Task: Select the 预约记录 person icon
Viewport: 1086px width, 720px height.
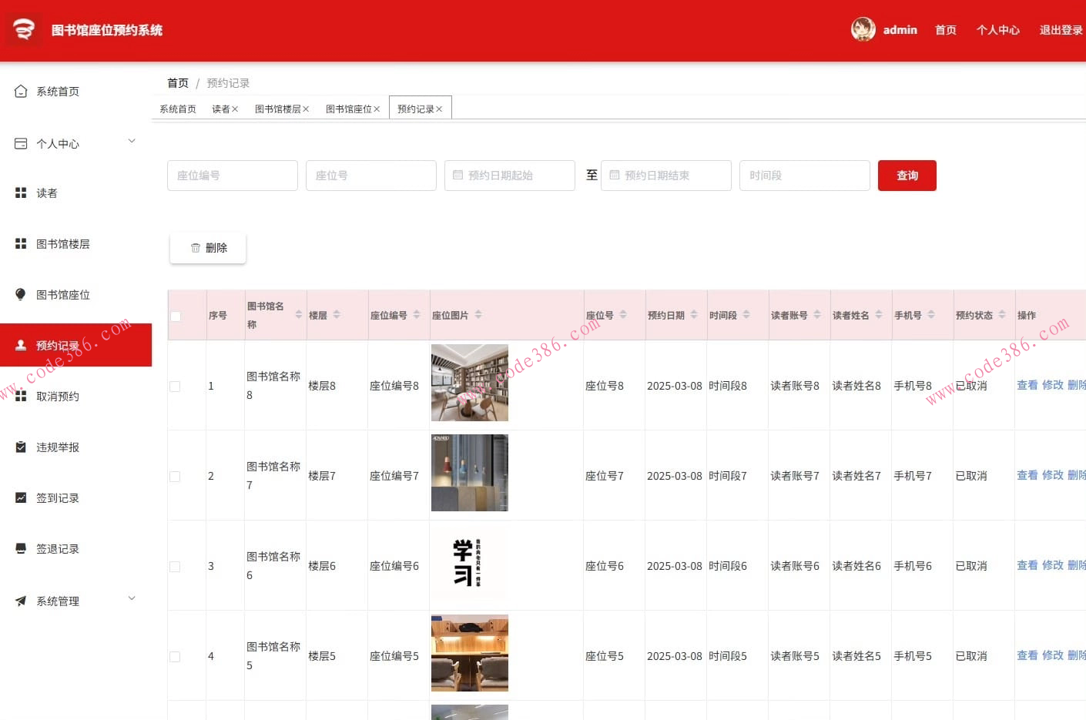Action: (x=21, y=345)
